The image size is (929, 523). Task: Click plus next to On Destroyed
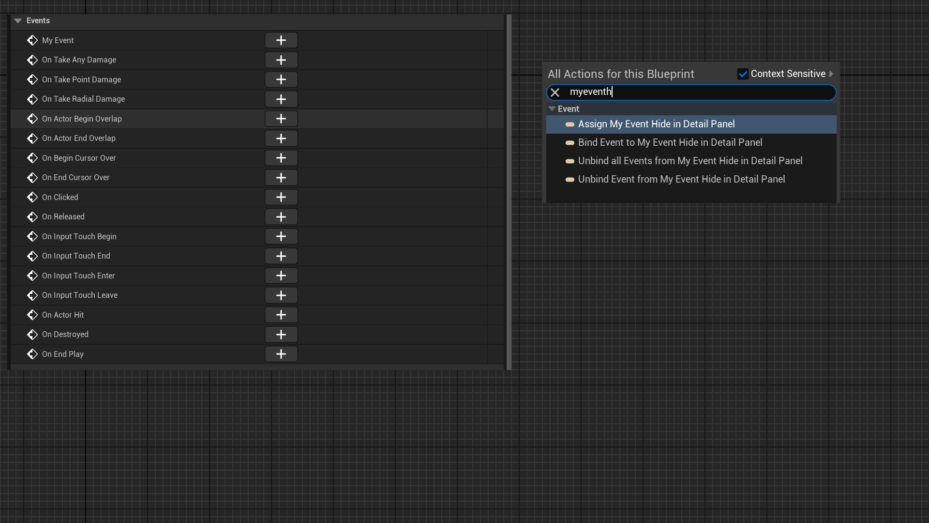tap(281, 335)
